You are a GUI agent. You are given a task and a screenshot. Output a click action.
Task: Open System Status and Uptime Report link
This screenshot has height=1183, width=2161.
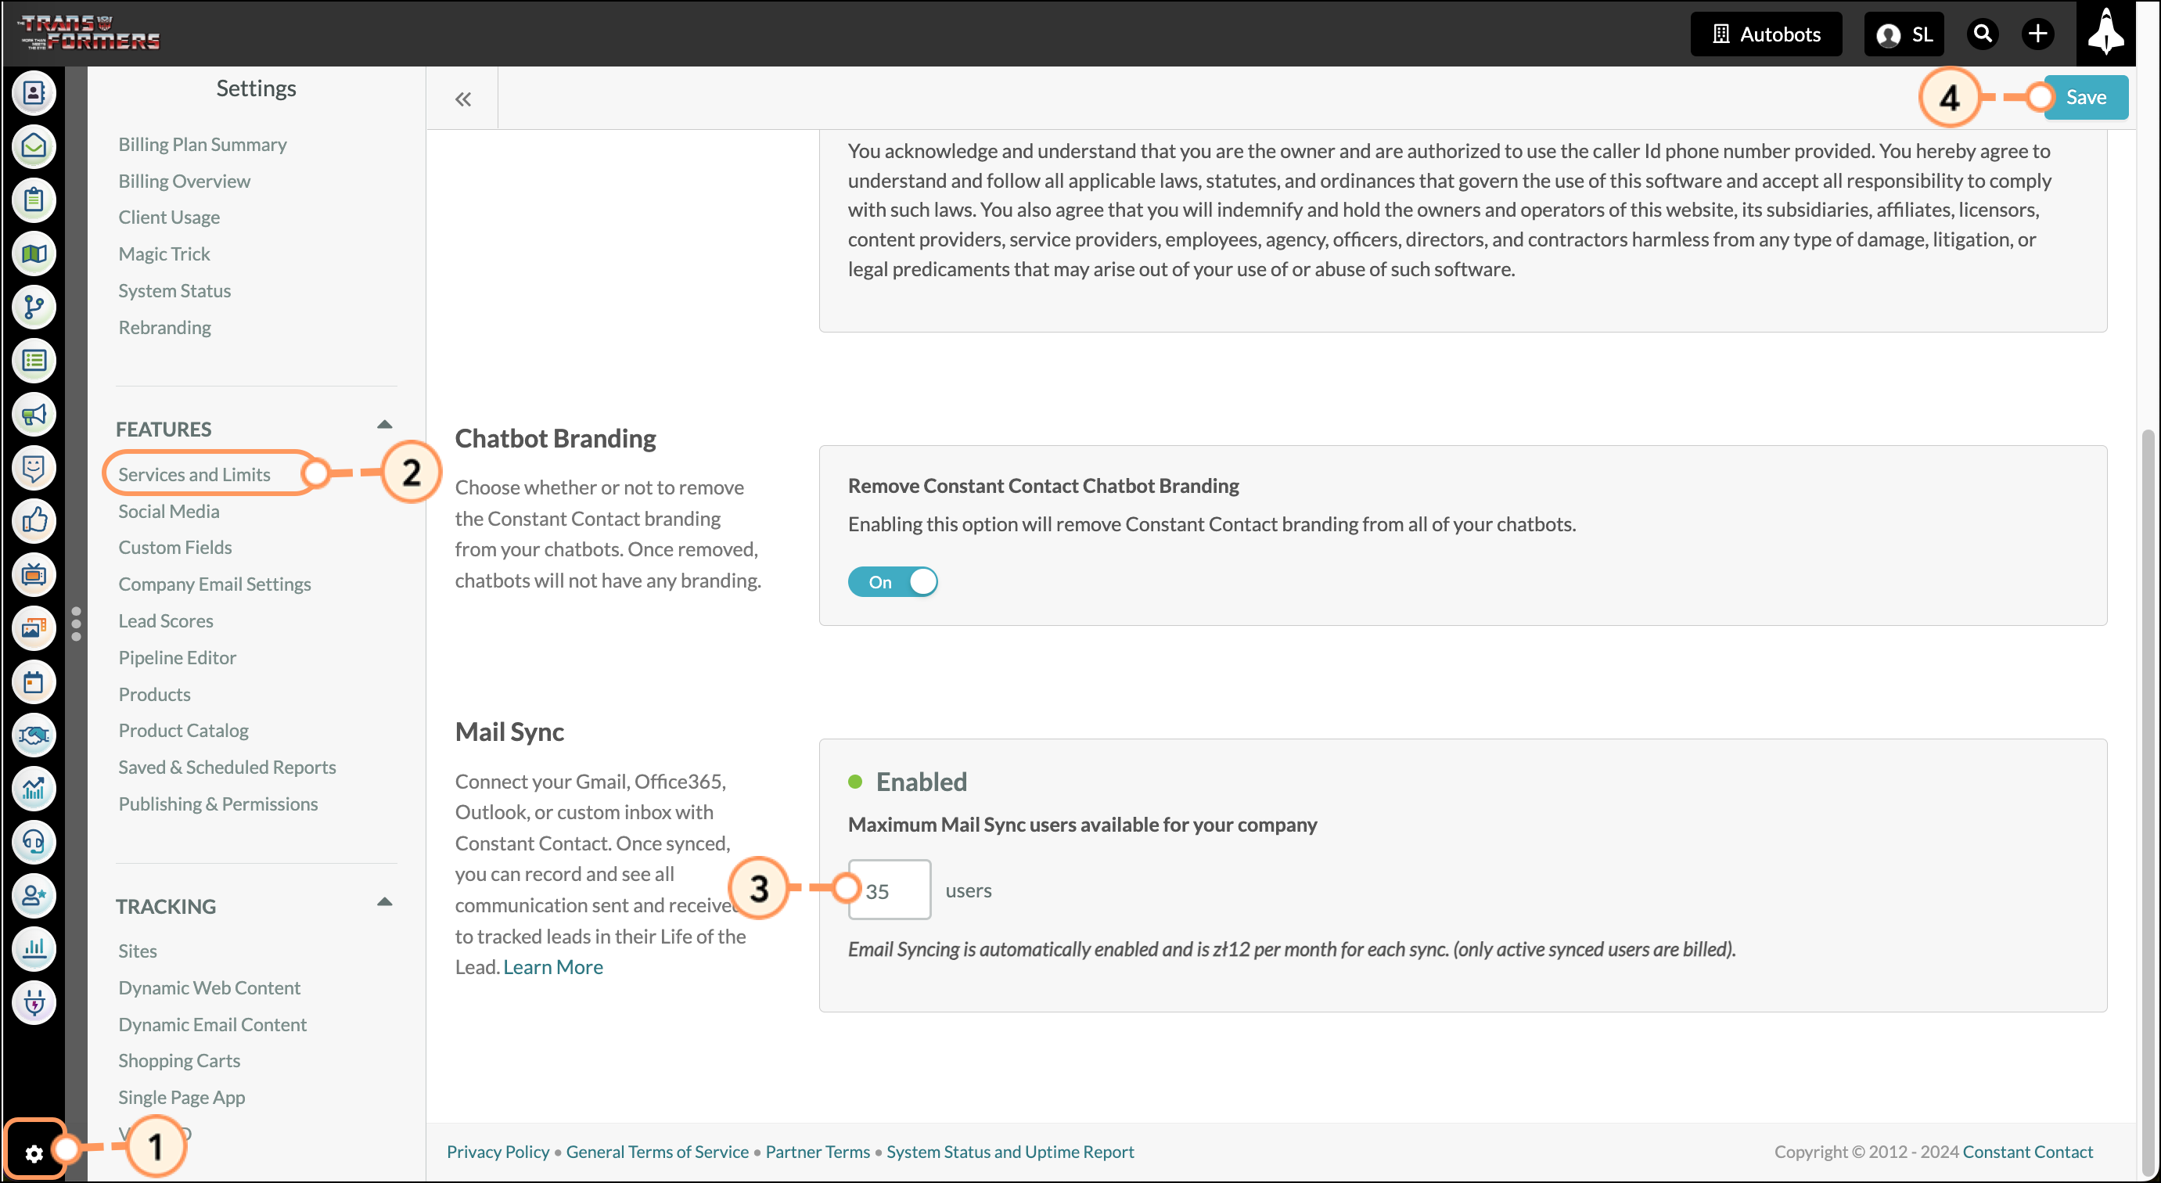click(x=1010, y=1152)
